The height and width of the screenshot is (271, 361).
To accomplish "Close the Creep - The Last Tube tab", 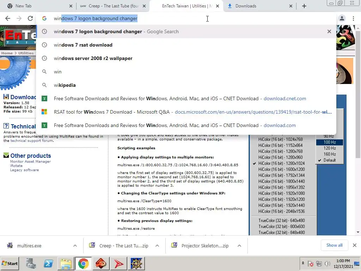I will pyautogui.click(x=144, y=6).
